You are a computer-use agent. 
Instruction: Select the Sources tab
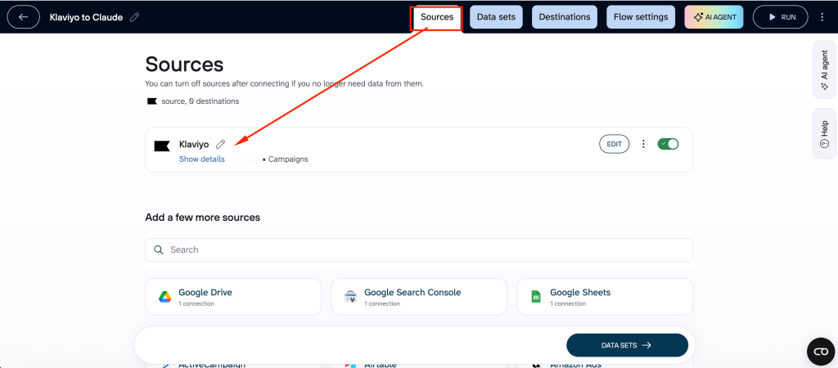coord(437,17)
